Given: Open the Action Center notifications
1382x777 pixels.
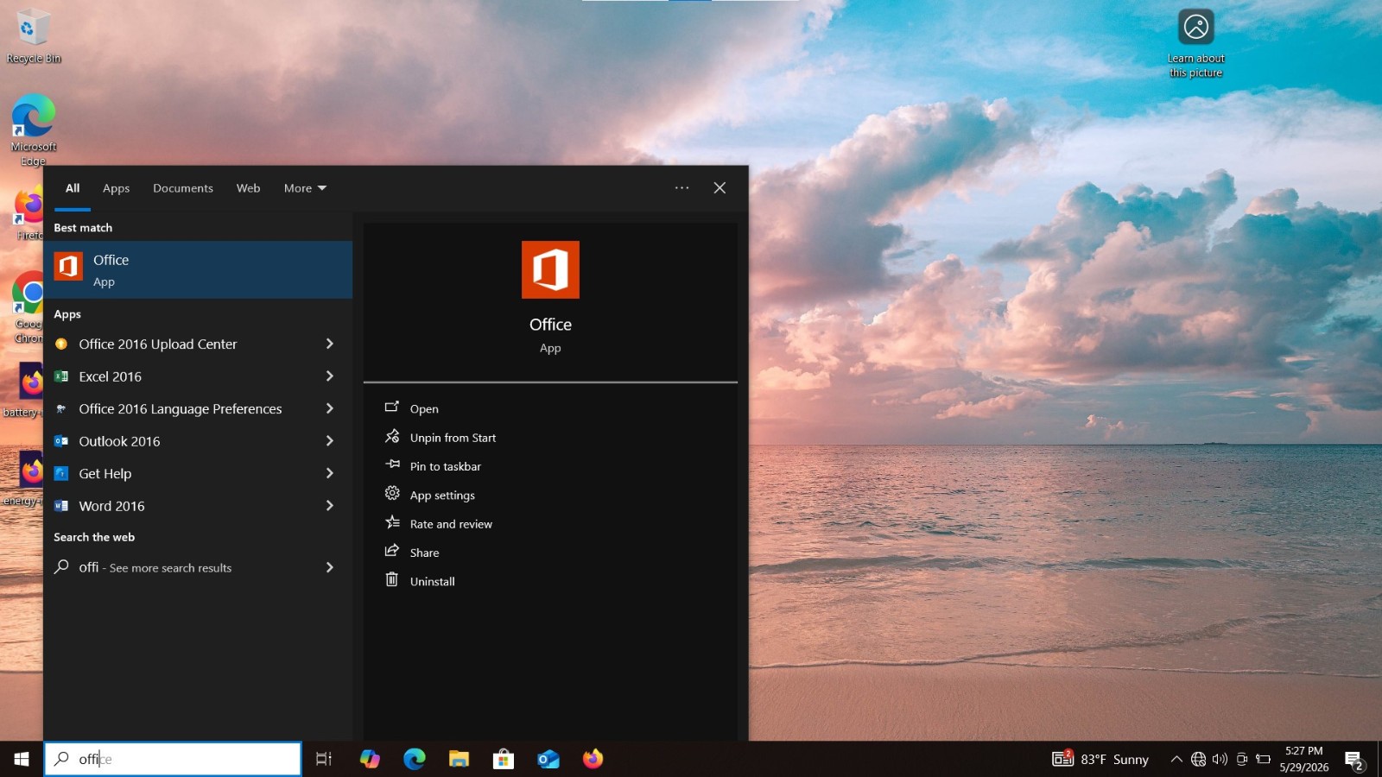Looking at the screenshot, I should [1354, 760].
